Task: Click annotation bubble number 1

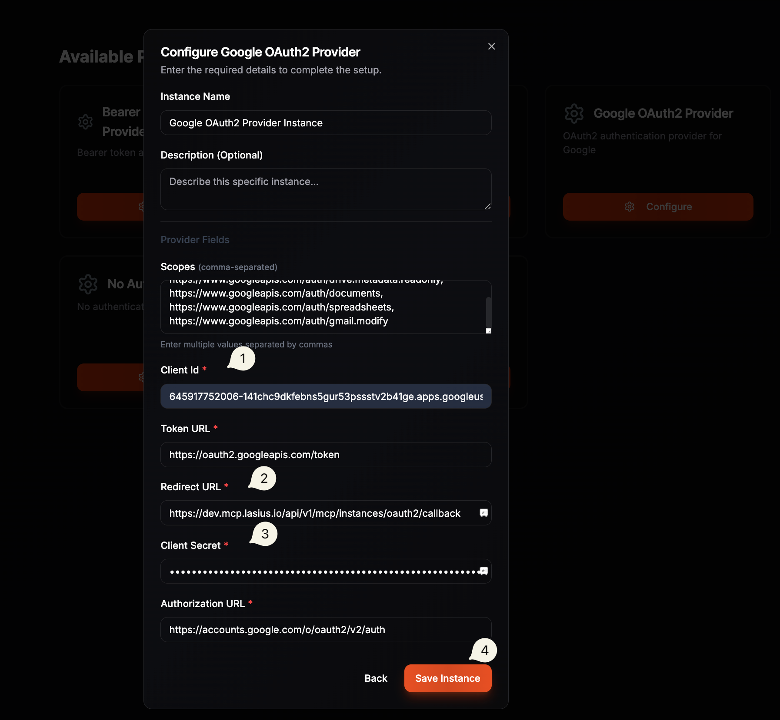Action: (x=242, y=359)
